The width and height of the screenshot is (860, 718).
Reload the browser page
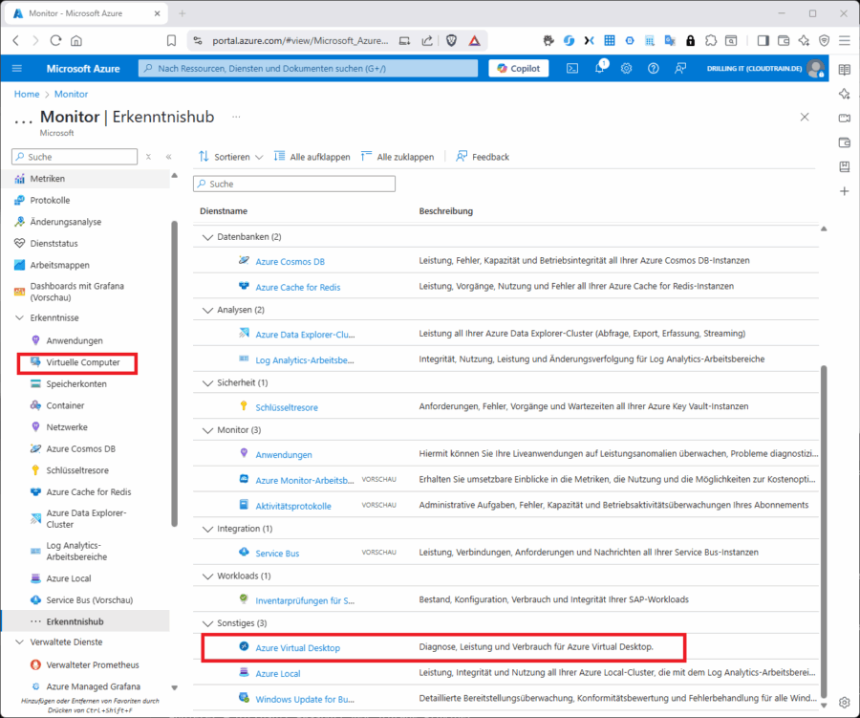point(55,40)
